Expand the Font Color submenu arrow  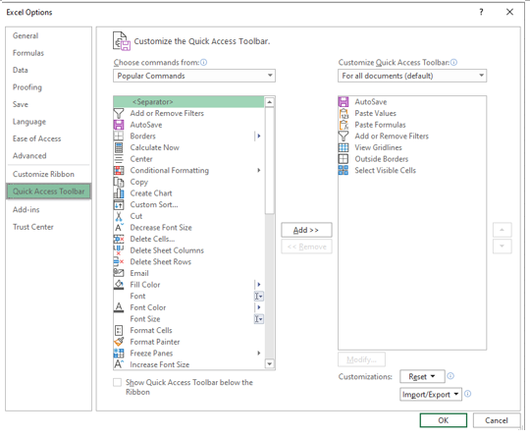(x=259, y=307)
